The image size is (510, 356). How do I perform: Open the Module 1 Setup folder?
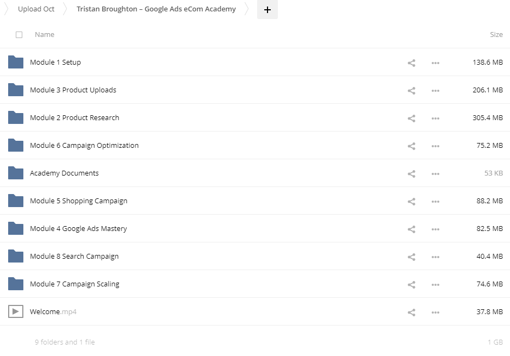55,63
